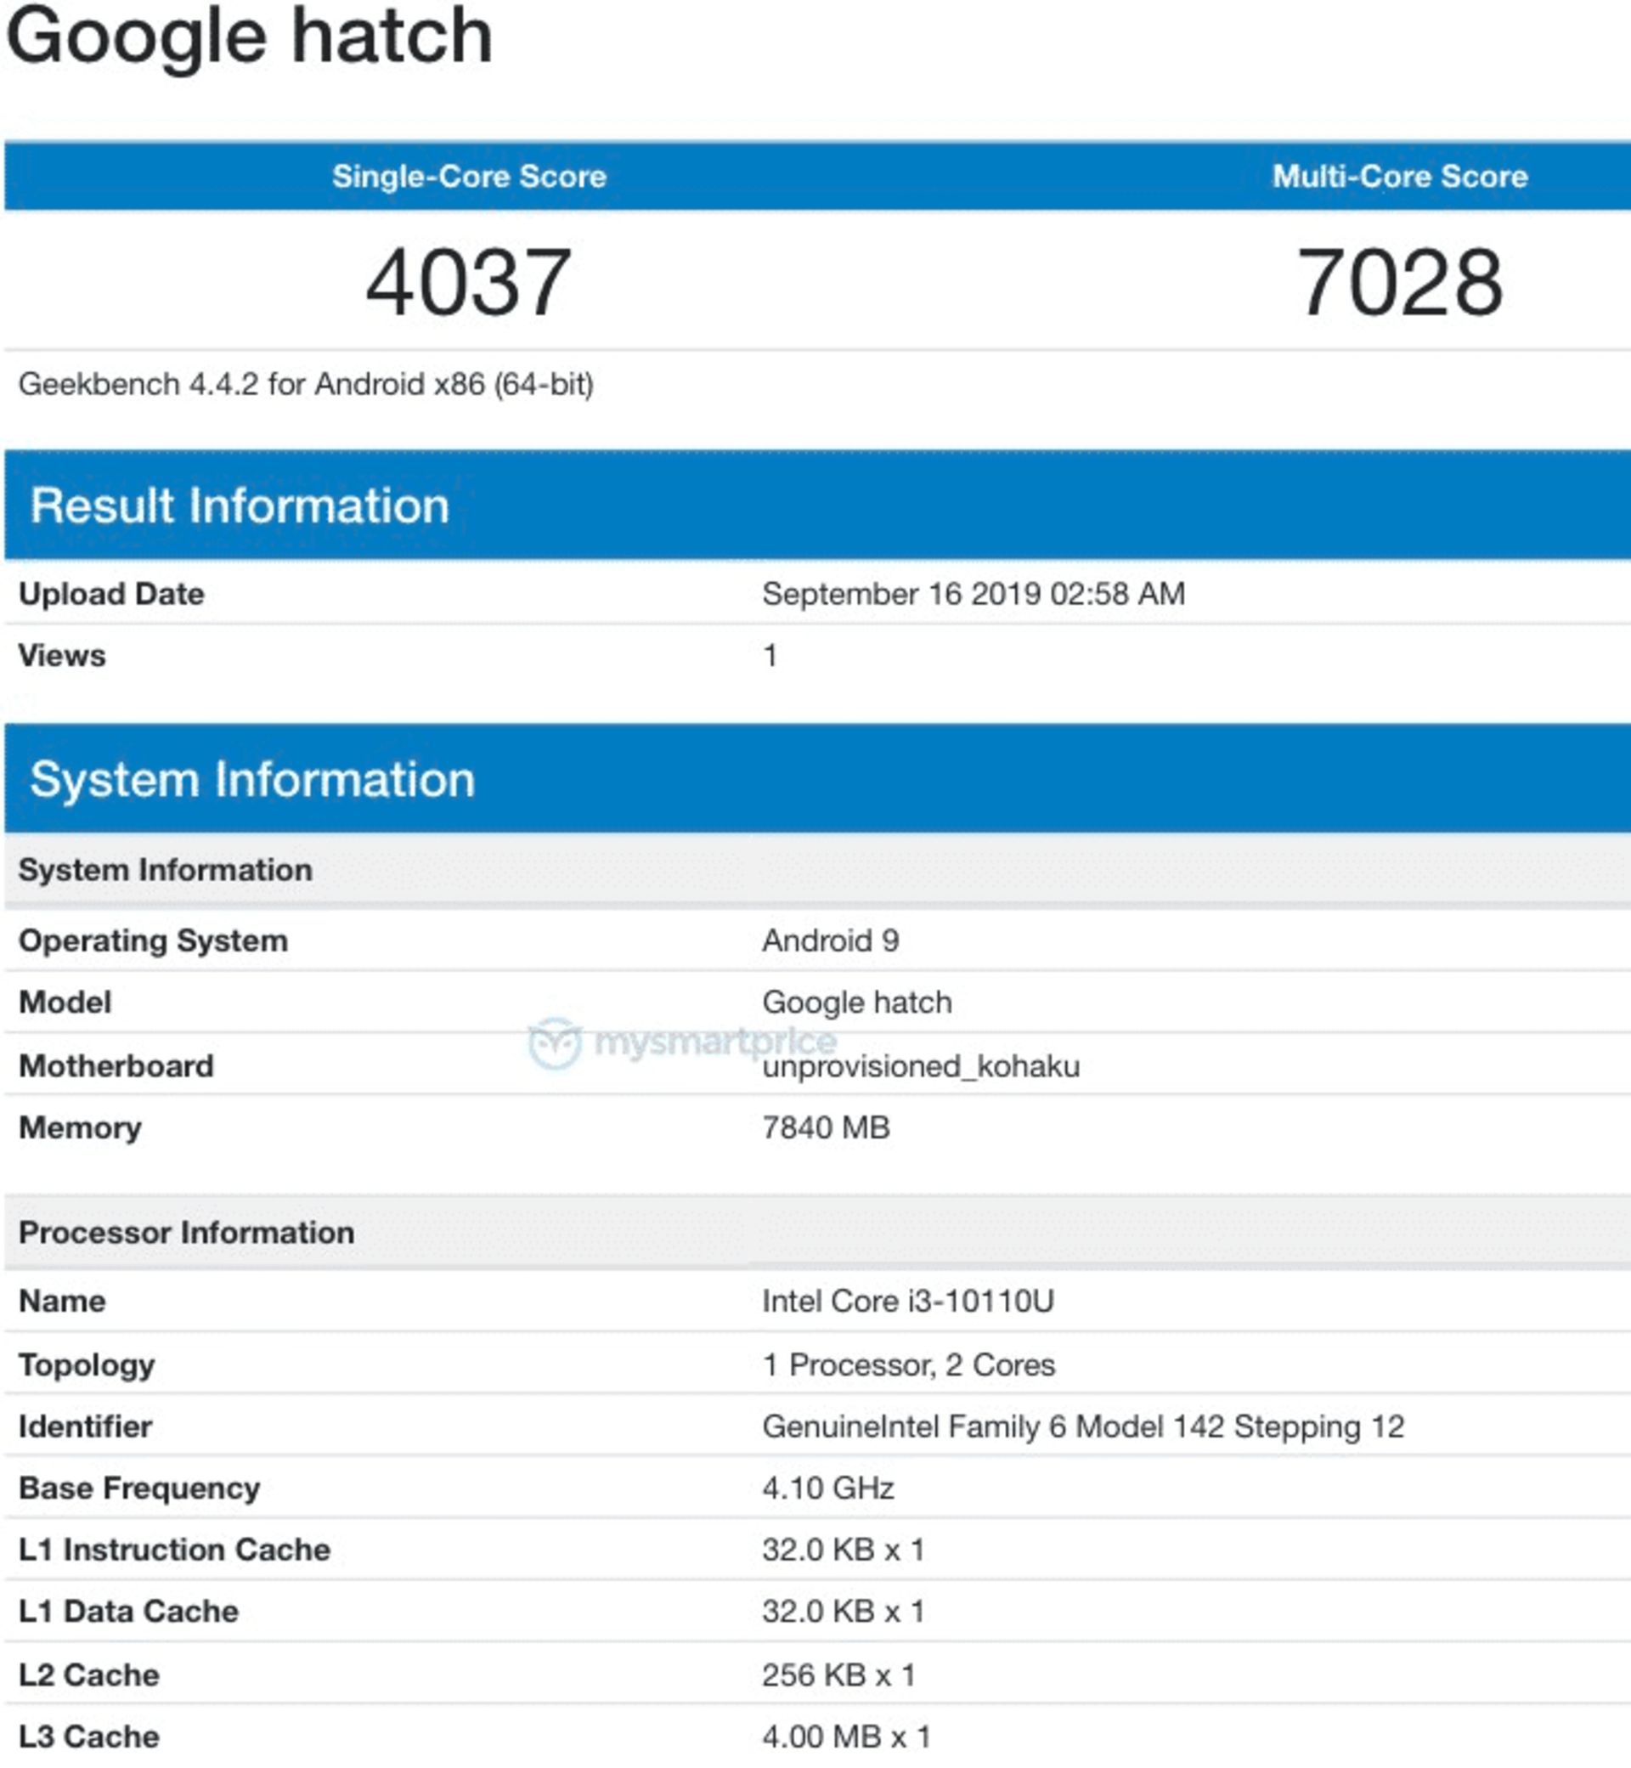
Task: Click the L2 Cache label
Action: click(x=88, y=1676)
